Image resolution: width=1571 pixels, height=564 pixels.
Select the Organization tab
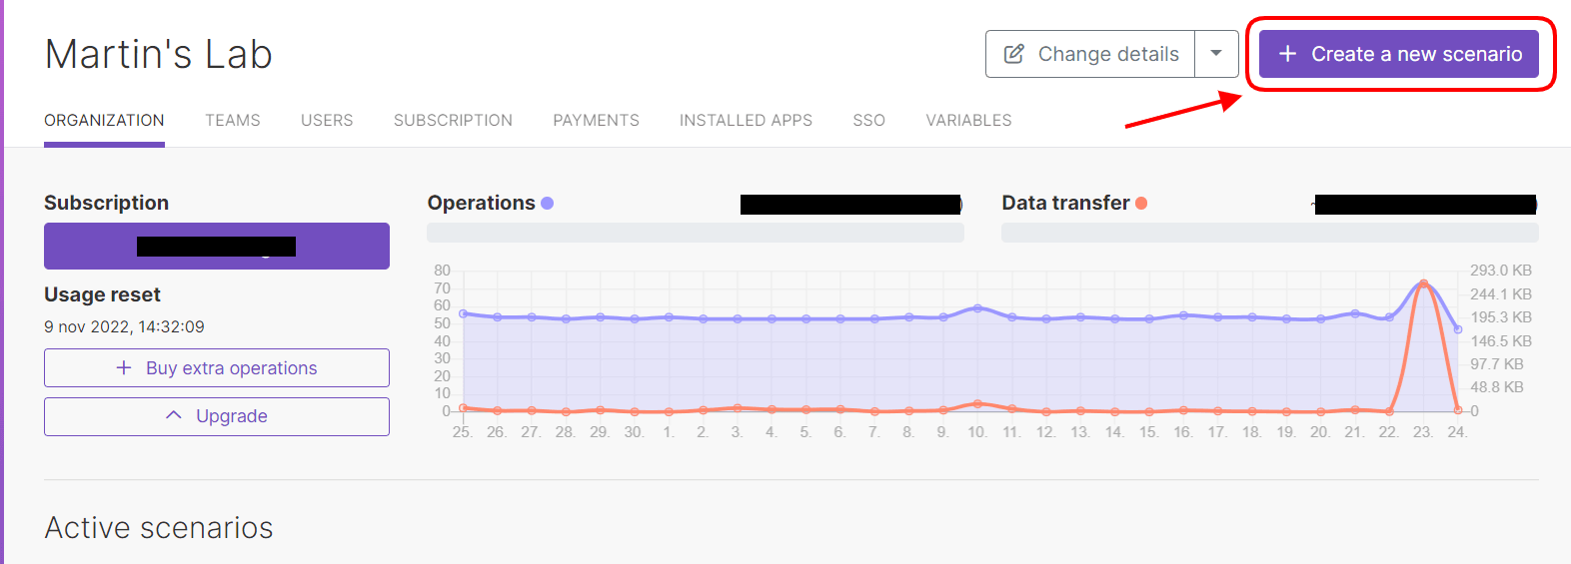tap(104, 120)
